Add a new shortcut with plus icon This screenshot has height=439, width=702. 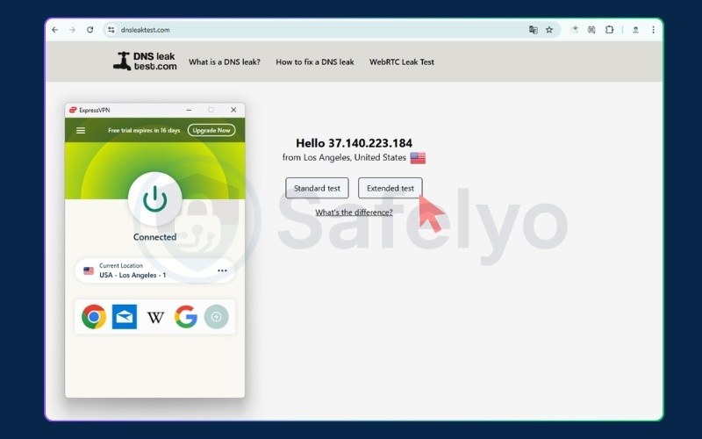tap(216, 317)
